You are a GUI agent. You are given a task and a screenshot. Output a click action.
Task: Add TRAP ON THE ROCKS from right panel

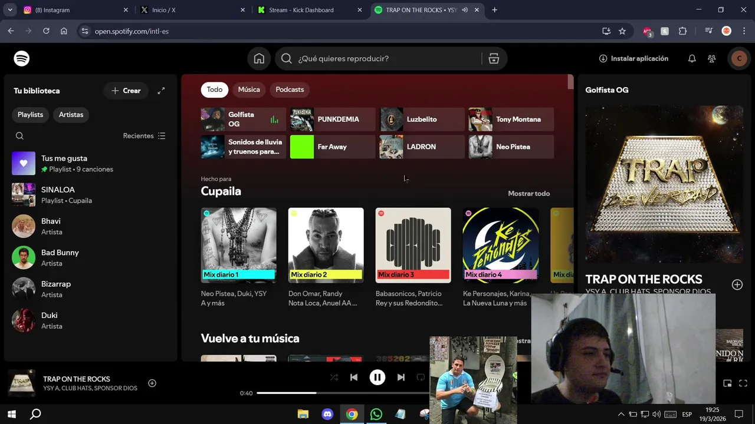coord(737,284)
